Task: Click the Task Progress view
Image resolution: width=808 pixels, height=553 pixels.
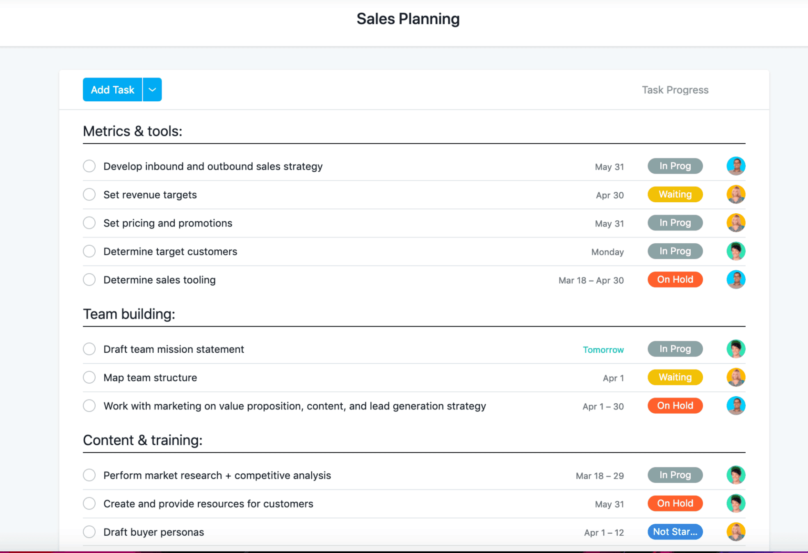Action: (675, 89)
